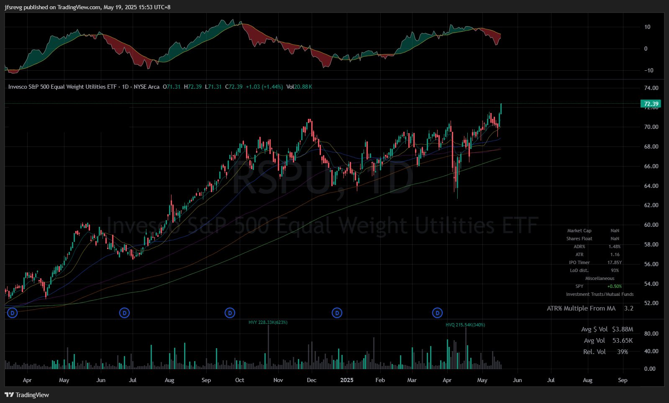Click the ATR value 1.16
Screen dimensions: 669x403
pyautogui.click(x=615, y=254)
